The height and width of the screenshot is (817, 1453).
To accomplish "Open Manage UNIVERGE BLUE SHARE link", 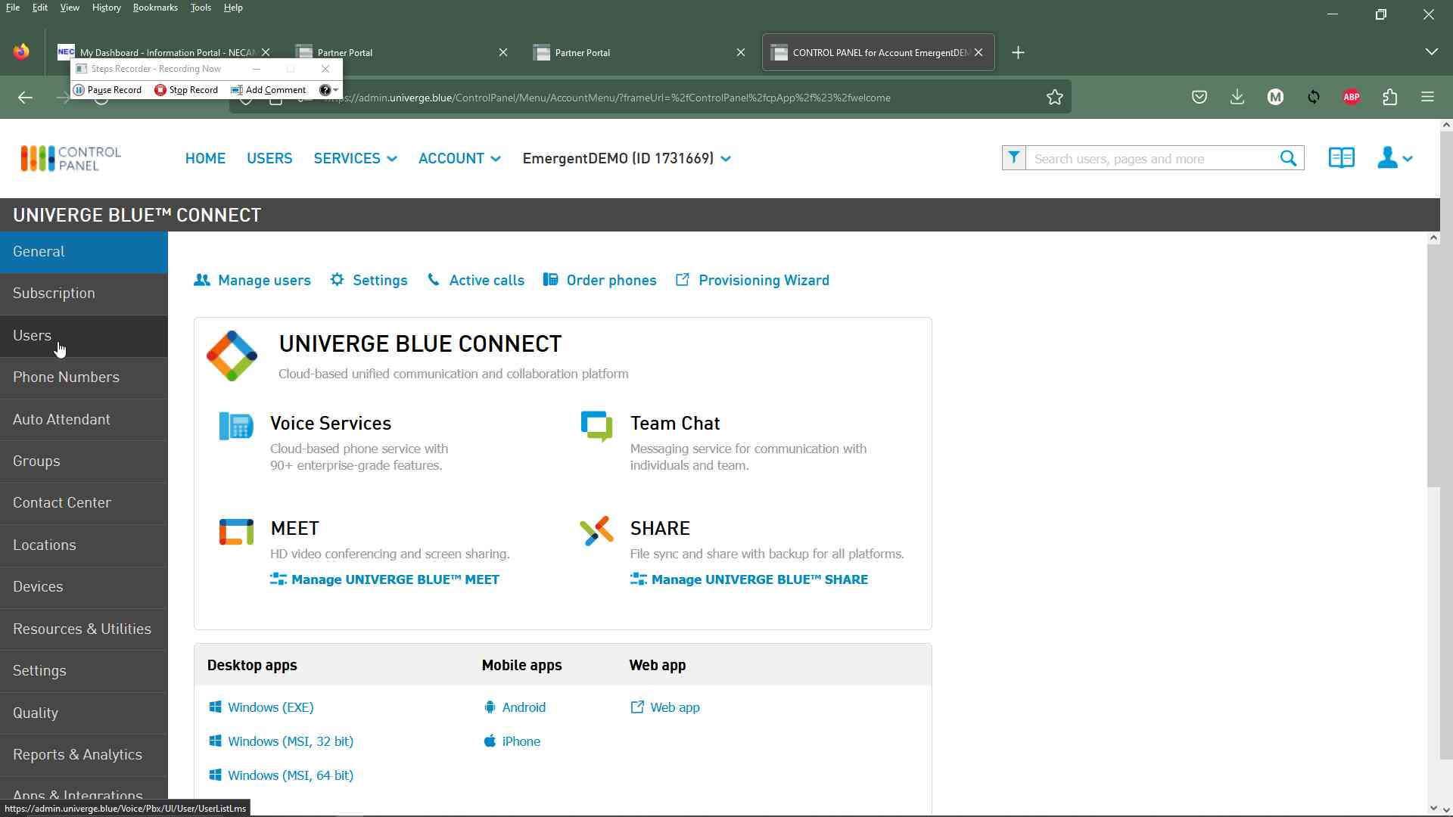I will 760,579.
